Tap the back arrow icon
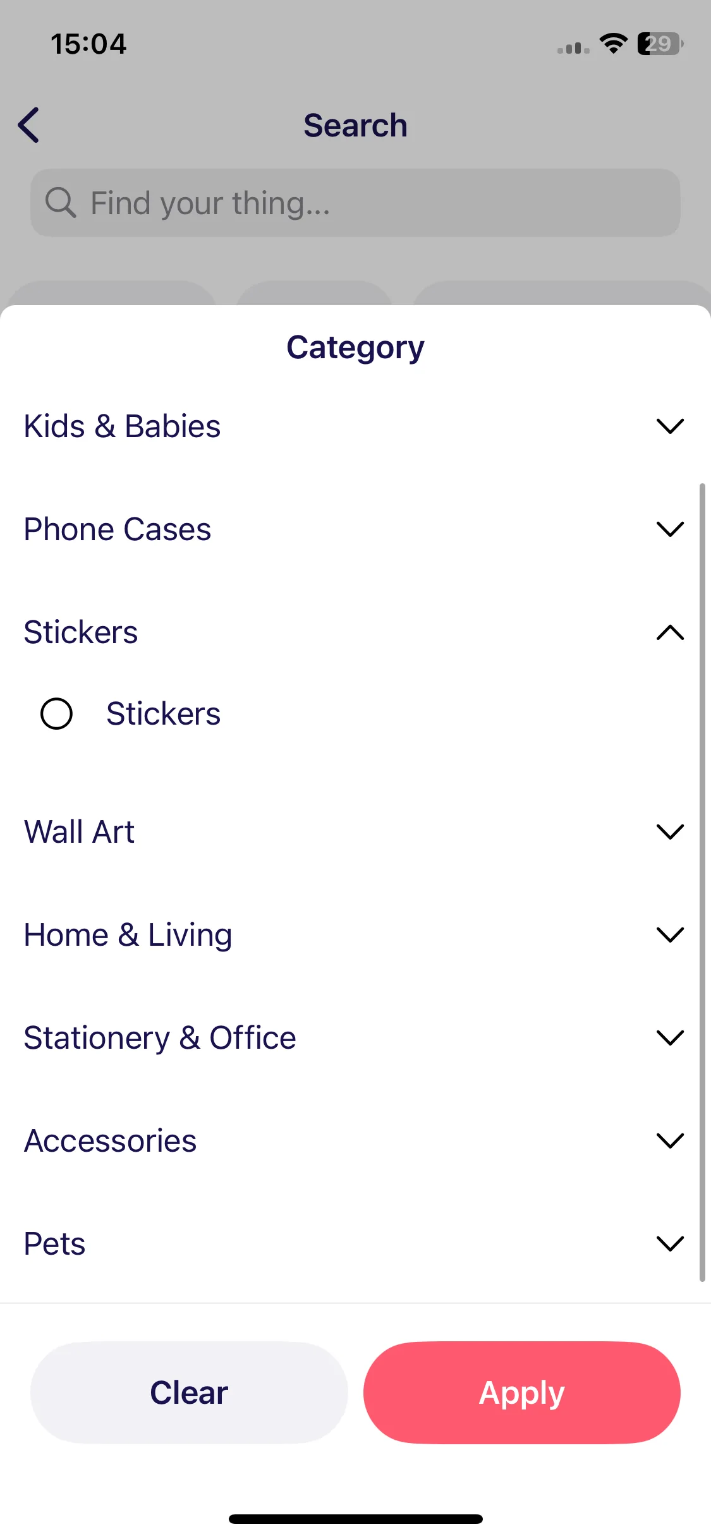 point(29,125)
